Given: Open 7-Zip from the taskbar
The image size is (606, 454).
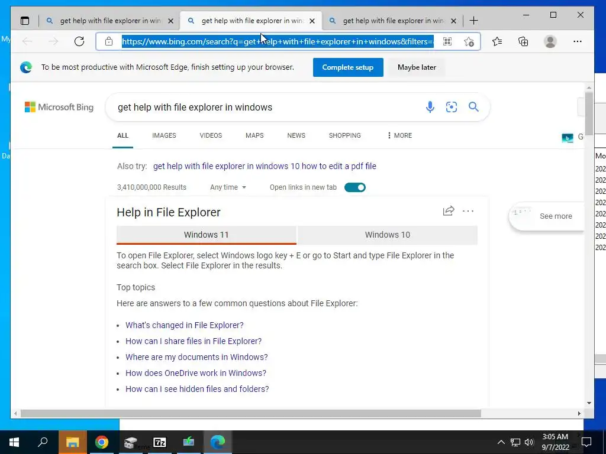Looking at the screenshot, I should (x=160, y=442).
